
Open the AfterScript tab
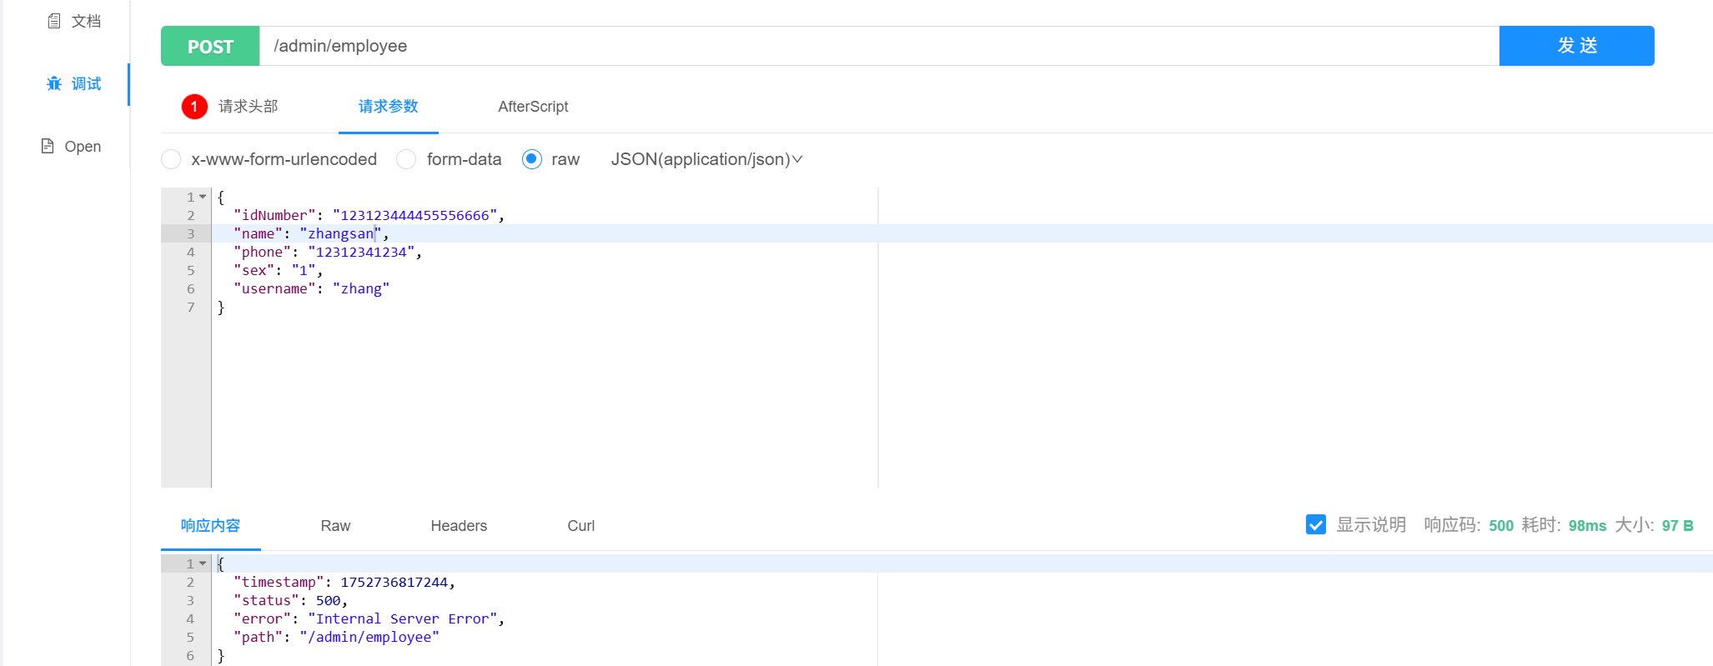533,107
